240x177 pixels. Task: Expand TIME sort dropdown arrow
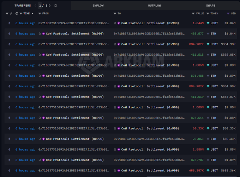click(32, 13)
